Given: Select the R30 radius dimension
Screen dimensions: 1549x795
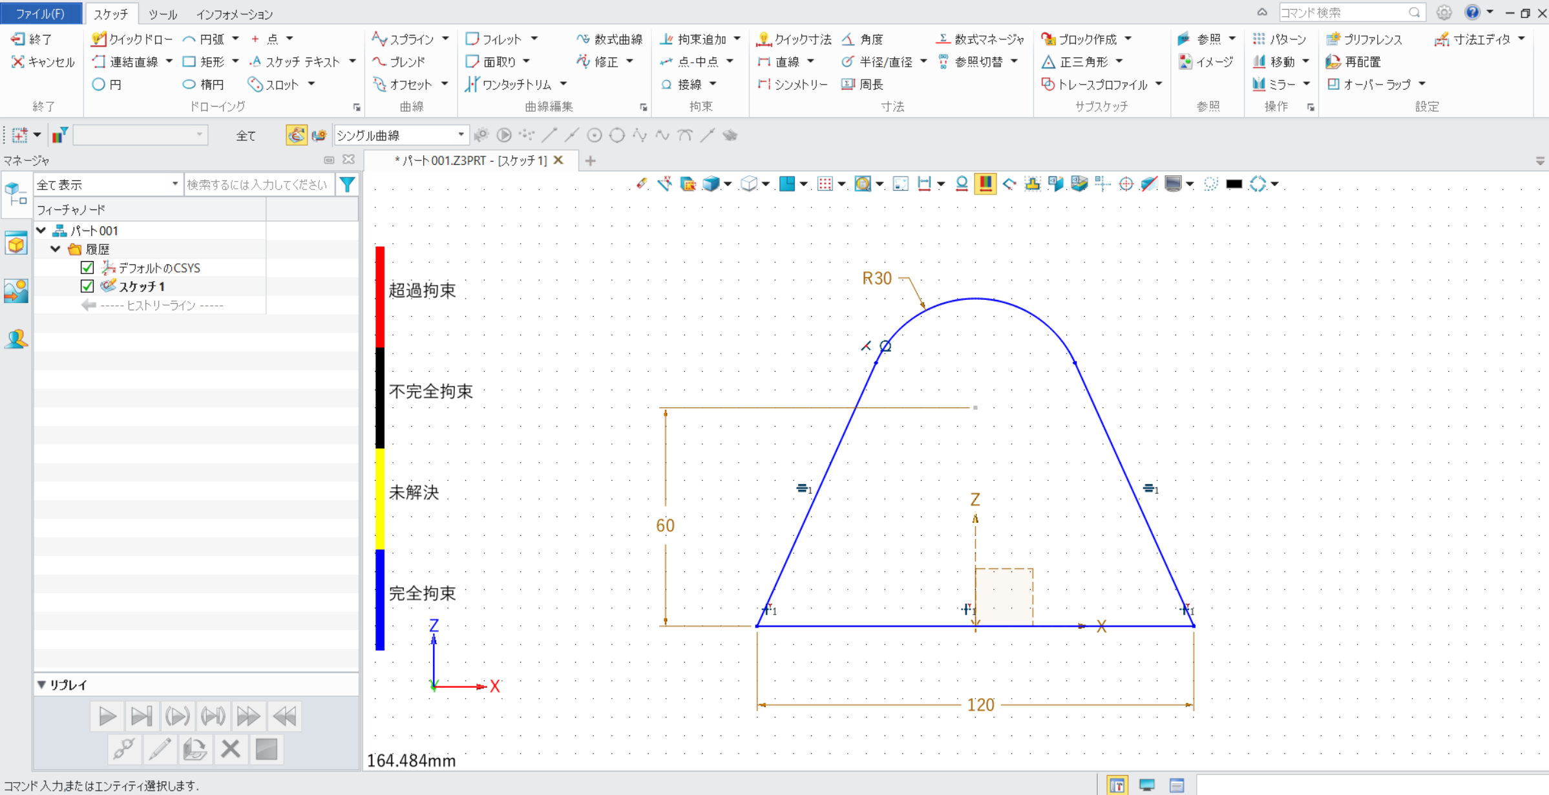Looking at the screenshot, I should click(x=877, y=279).
